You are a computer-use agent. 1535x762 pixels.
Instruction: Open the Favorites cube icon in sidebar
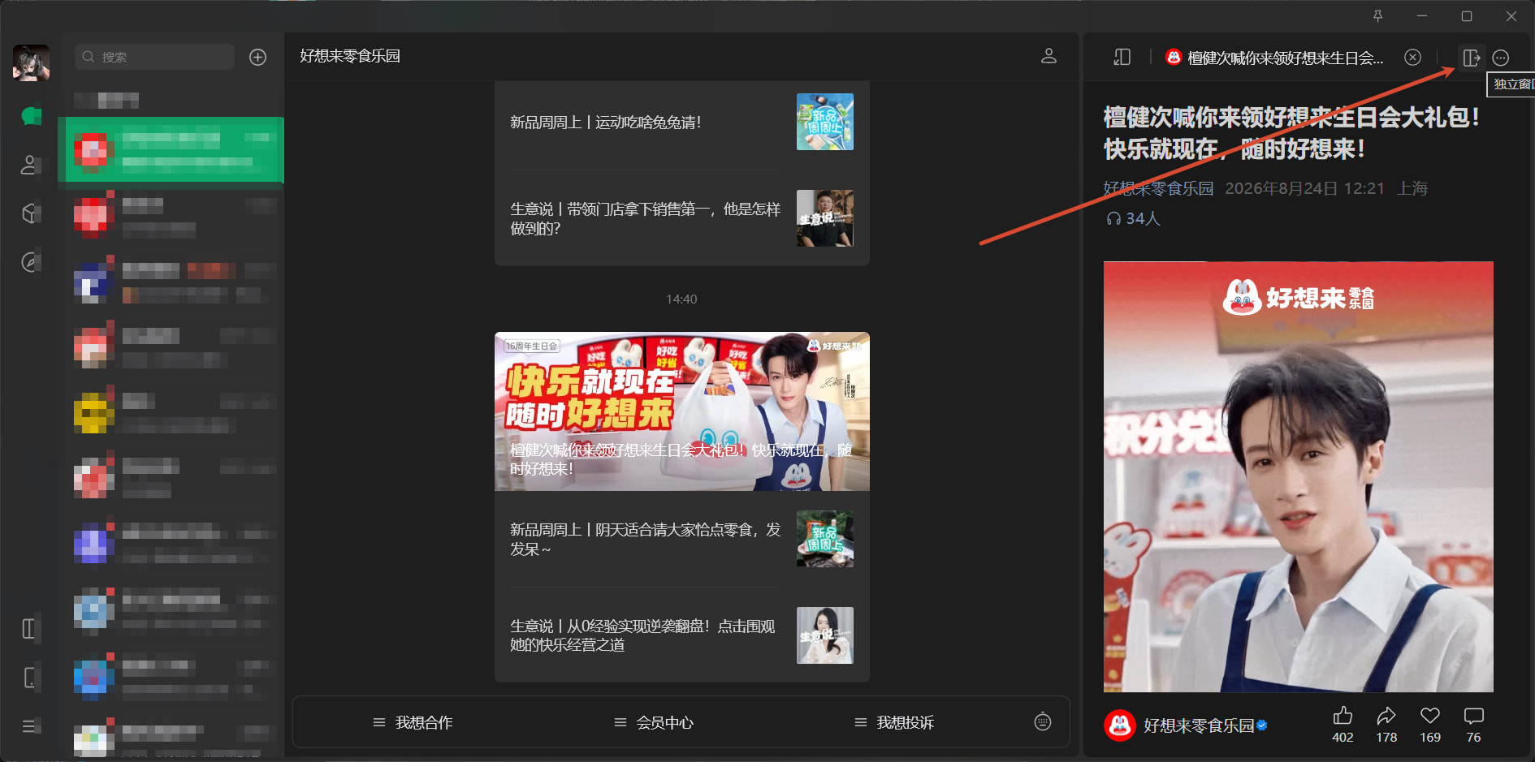click(30, 213)
